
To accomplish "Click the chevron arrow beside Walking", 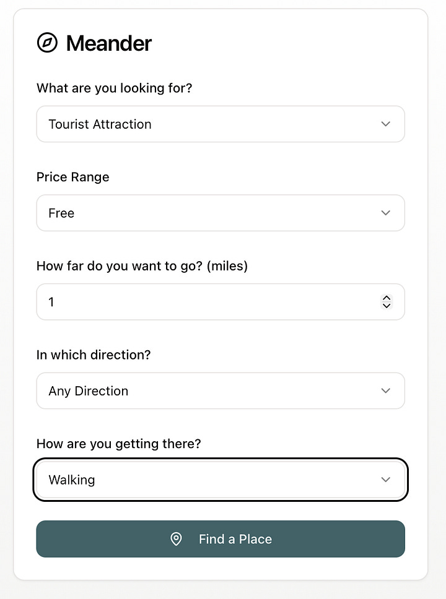I will point(385,480).
